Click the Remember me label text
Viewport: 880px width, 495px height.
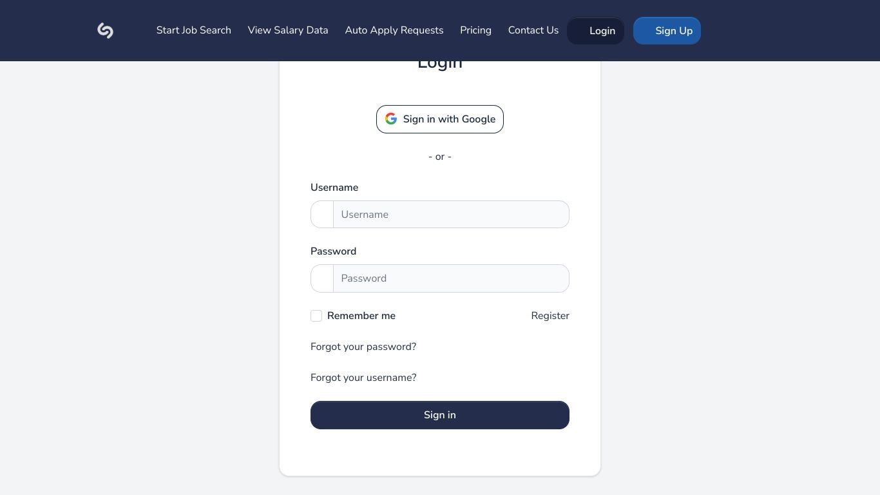361,316
